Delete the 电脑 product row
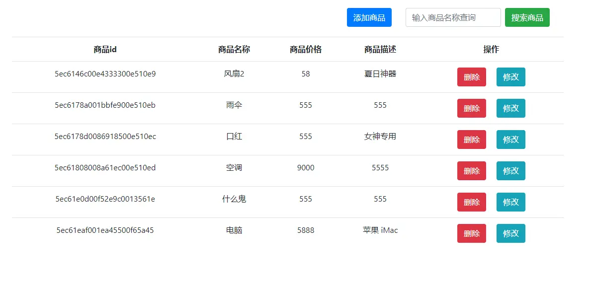 tap(472, 233)
